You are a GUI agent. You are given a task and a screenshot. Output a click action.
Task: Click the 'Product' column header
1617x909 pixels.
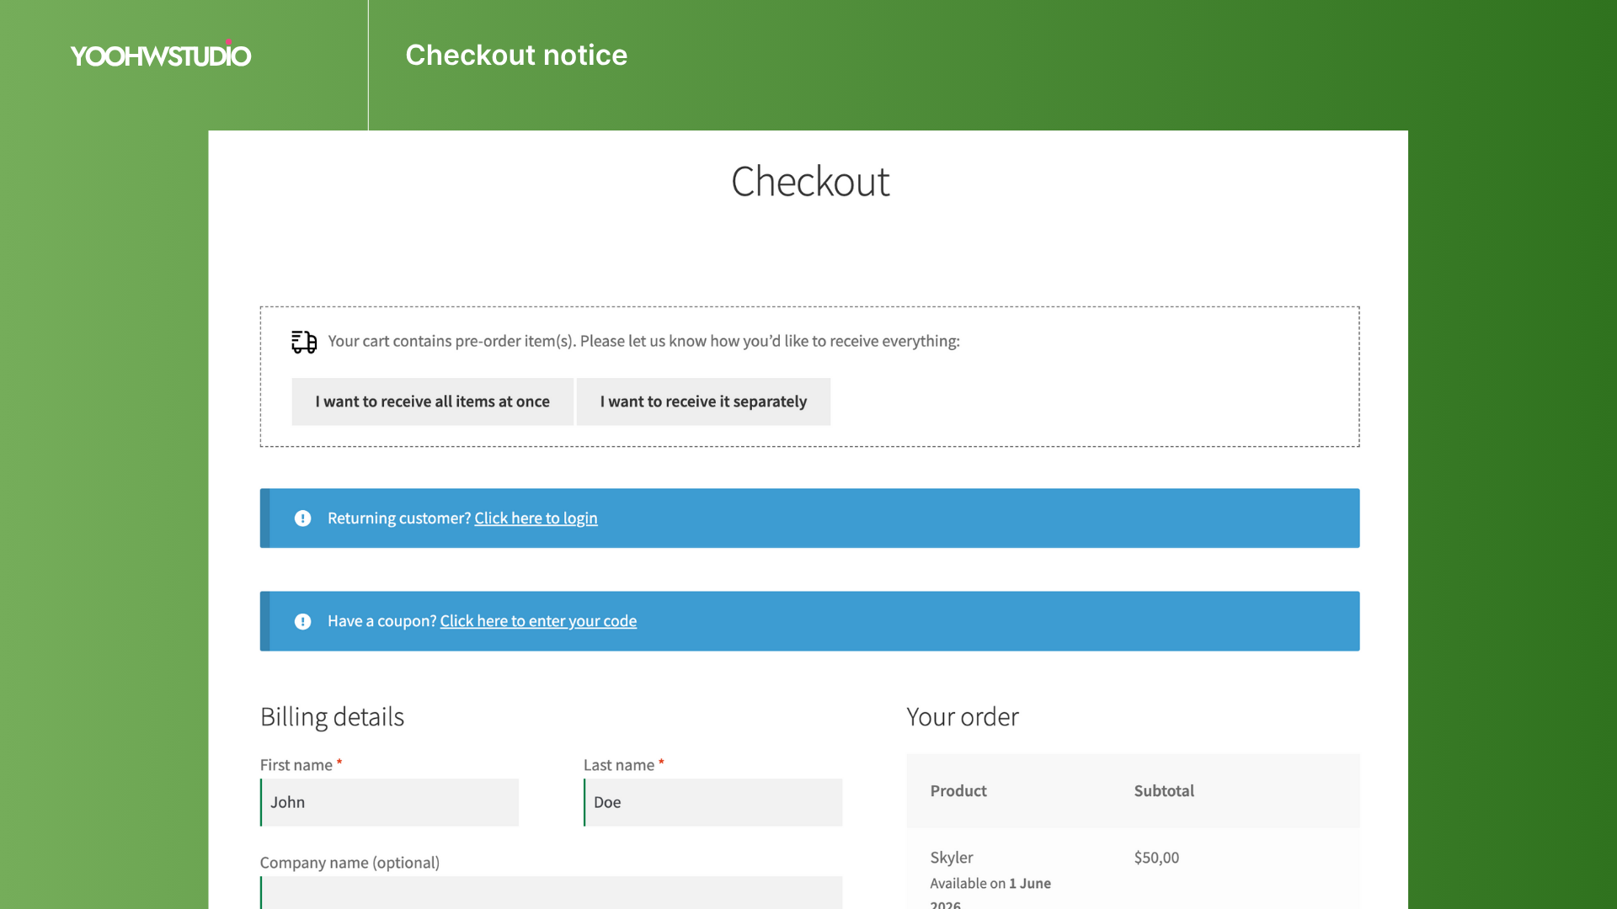click(958, 790)
